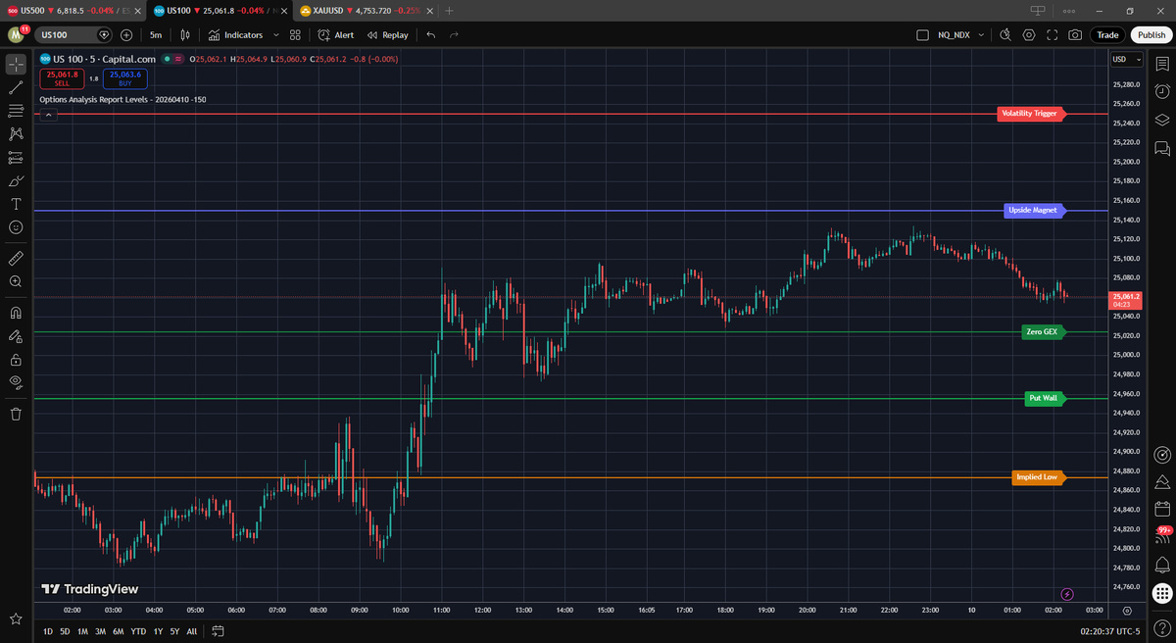This screenshot has height=643, width=1176.
Task: Open the calendar icon in right sidebar
Action: coord(1162,509)
